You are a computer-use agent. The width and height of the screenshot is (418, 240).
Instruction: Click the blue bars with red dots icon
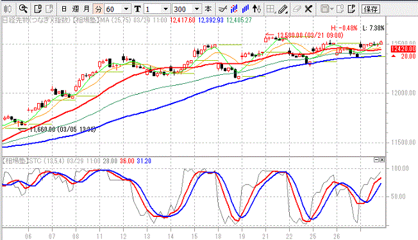[x=234, y=9]
